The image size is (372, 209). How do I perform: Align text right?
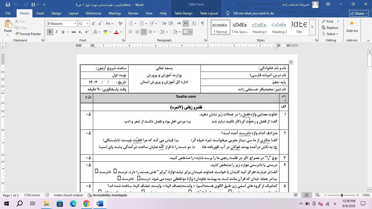144,32
